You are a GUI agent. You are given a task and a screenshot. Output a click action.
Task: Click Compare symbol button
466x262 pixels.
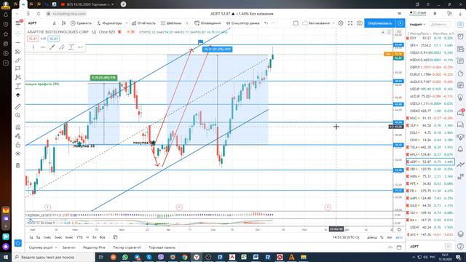[x=81, y=23]
